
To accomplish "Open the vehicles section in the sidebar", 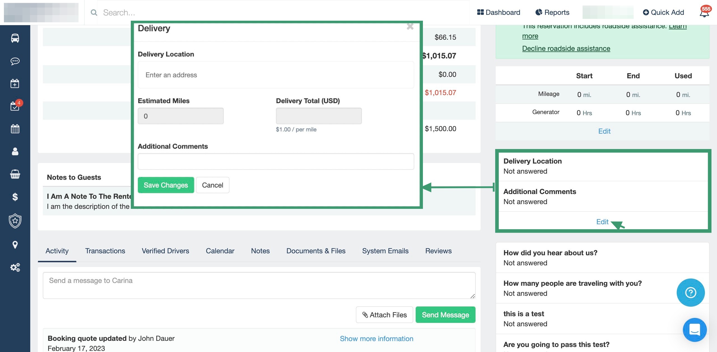I will [15, 38].
